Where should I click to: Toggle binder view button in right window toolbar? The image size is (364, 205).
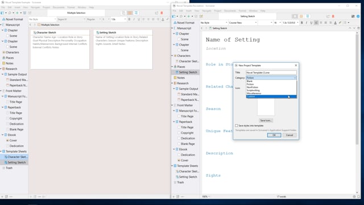[x=173, y=17]
